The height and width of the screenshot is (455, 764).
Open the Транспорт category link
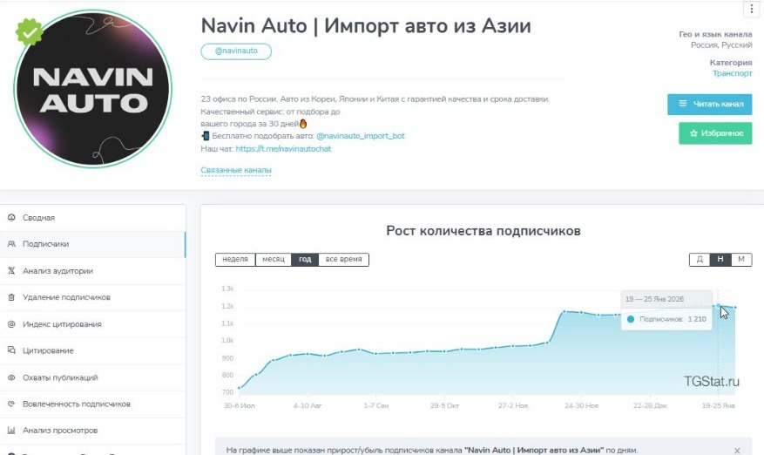pyautogui.click(x=733, y=73)
